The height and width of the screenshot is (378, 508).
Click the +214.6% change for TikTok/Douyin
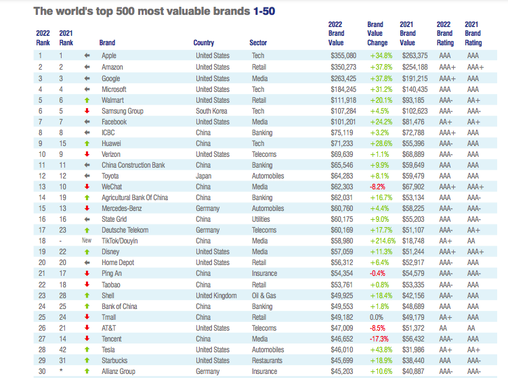coord(383,241)
